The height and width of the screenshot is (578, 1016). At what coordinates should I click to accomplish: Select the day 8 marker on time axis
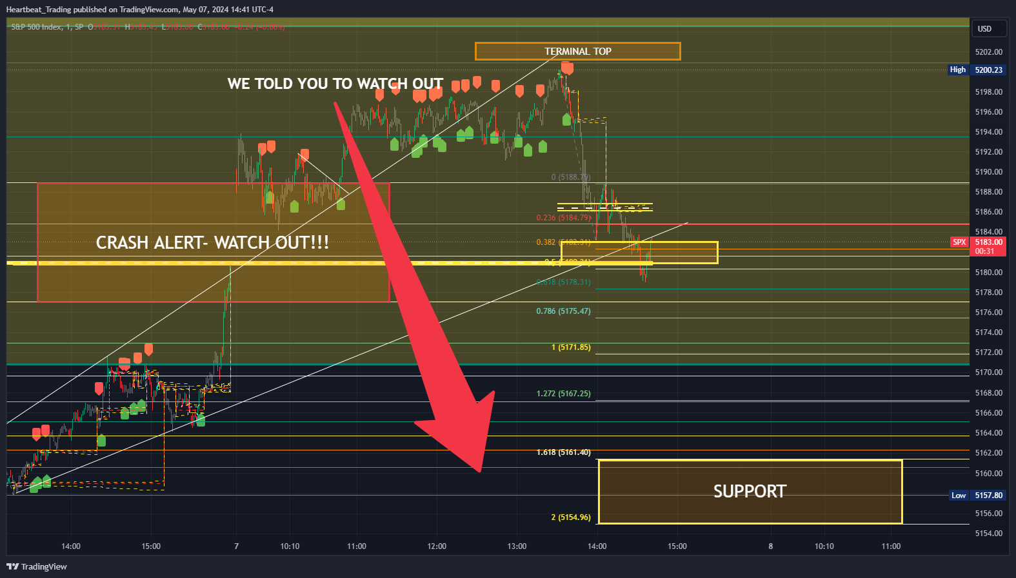tap(770, 546)
